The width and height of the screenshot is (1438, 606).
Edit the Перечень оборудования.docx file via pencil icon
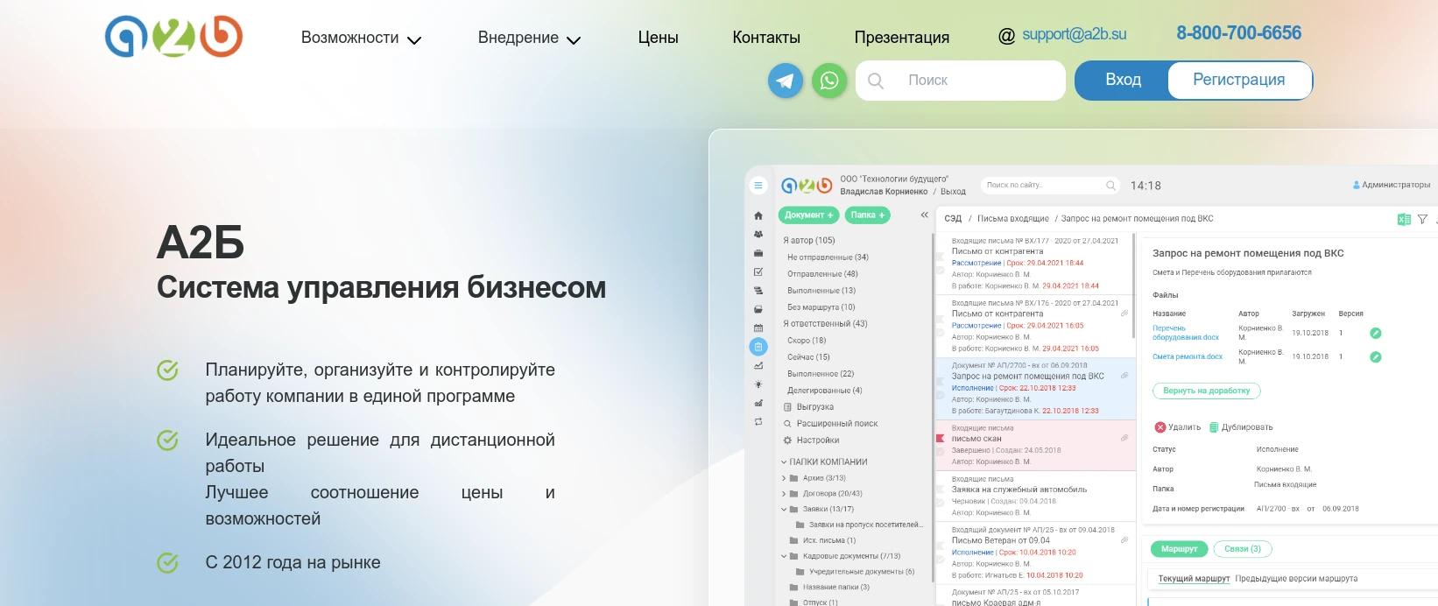(x=1376, y=333)
